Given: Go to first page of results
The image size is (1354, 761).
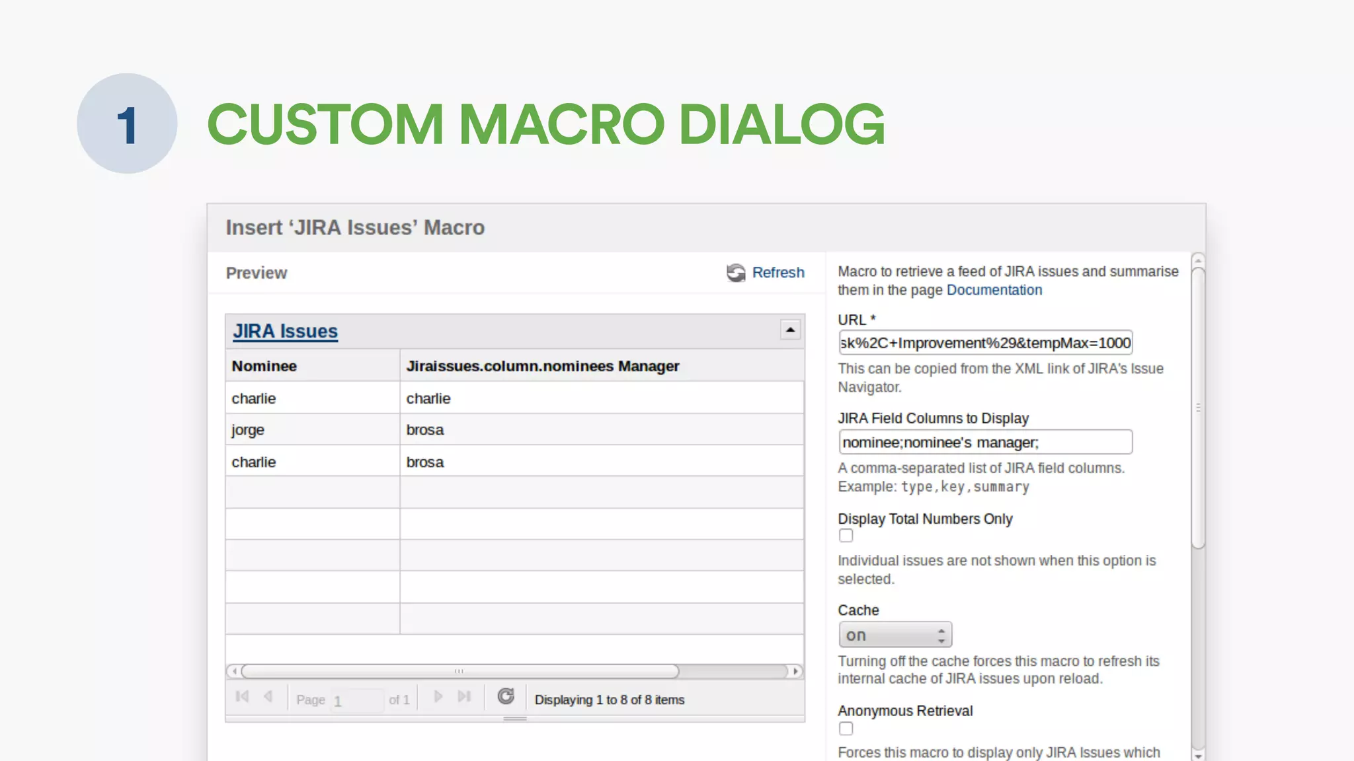Looking at the screenshot, I should tap(242, 696).
